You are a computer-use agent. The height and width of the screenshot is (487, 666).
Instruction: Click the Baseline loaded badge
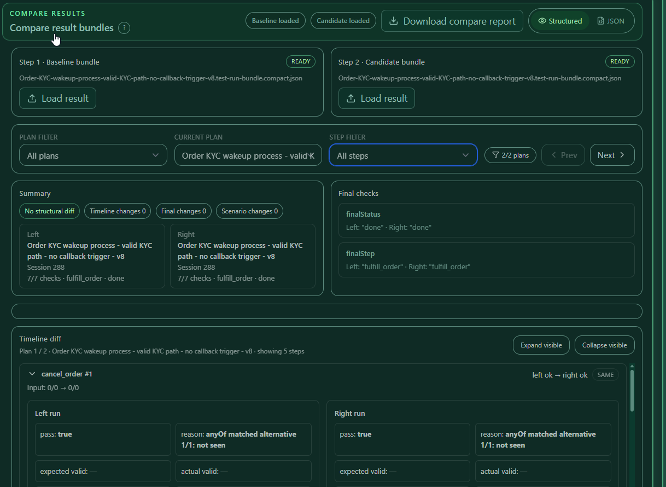(x=276, y=21)
